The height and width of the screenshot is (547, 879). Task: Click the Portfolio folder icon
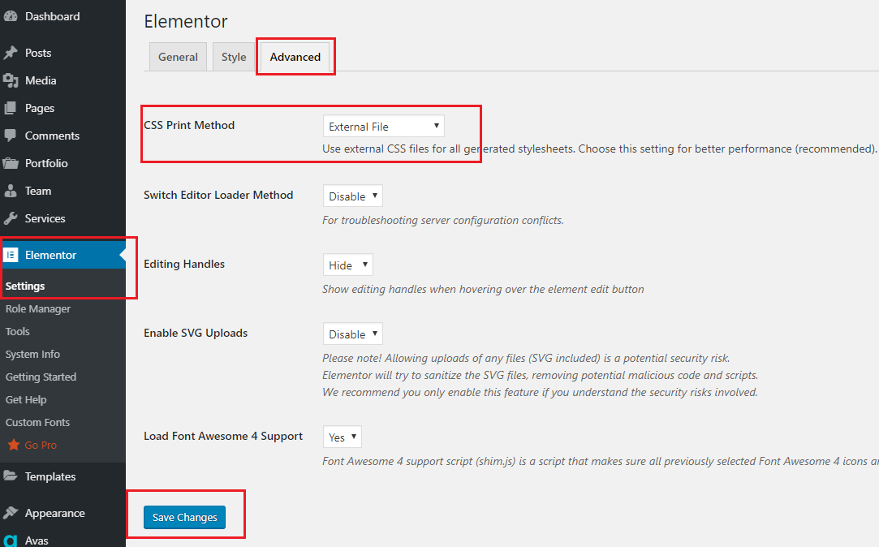point(11,163)
